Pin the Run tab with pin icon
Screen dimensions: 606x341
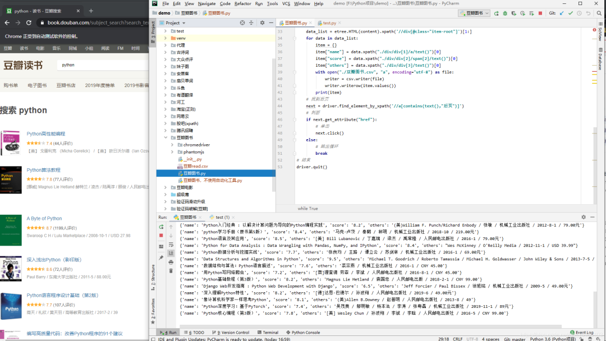coord(161,257)
